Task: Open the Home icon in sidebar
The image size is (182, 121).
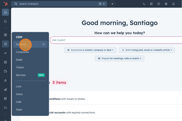Action: click(5, 12)
